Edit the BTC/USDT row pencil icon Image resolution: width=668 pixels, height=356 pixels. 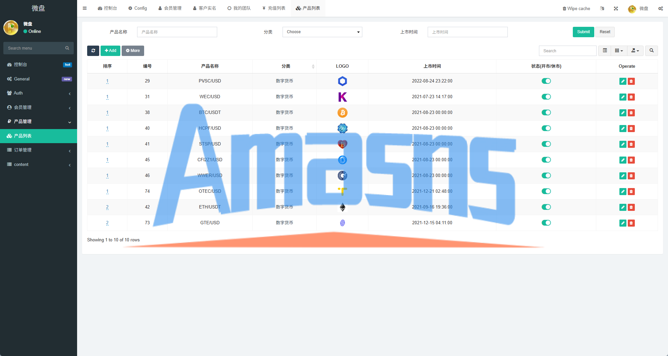pyautogui.click(x=623, y=113)
